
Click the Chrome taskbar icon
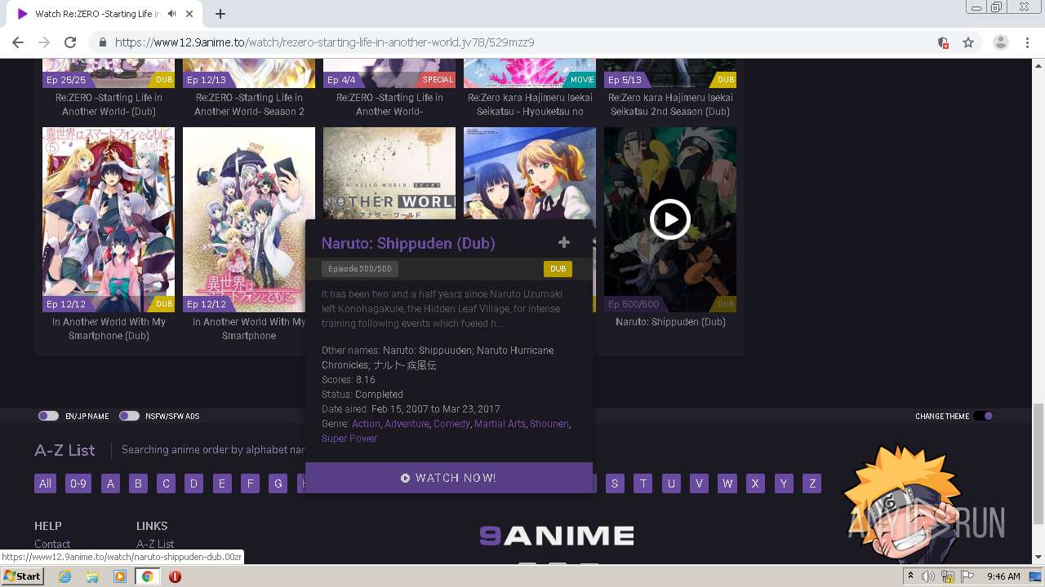[148, 576]
